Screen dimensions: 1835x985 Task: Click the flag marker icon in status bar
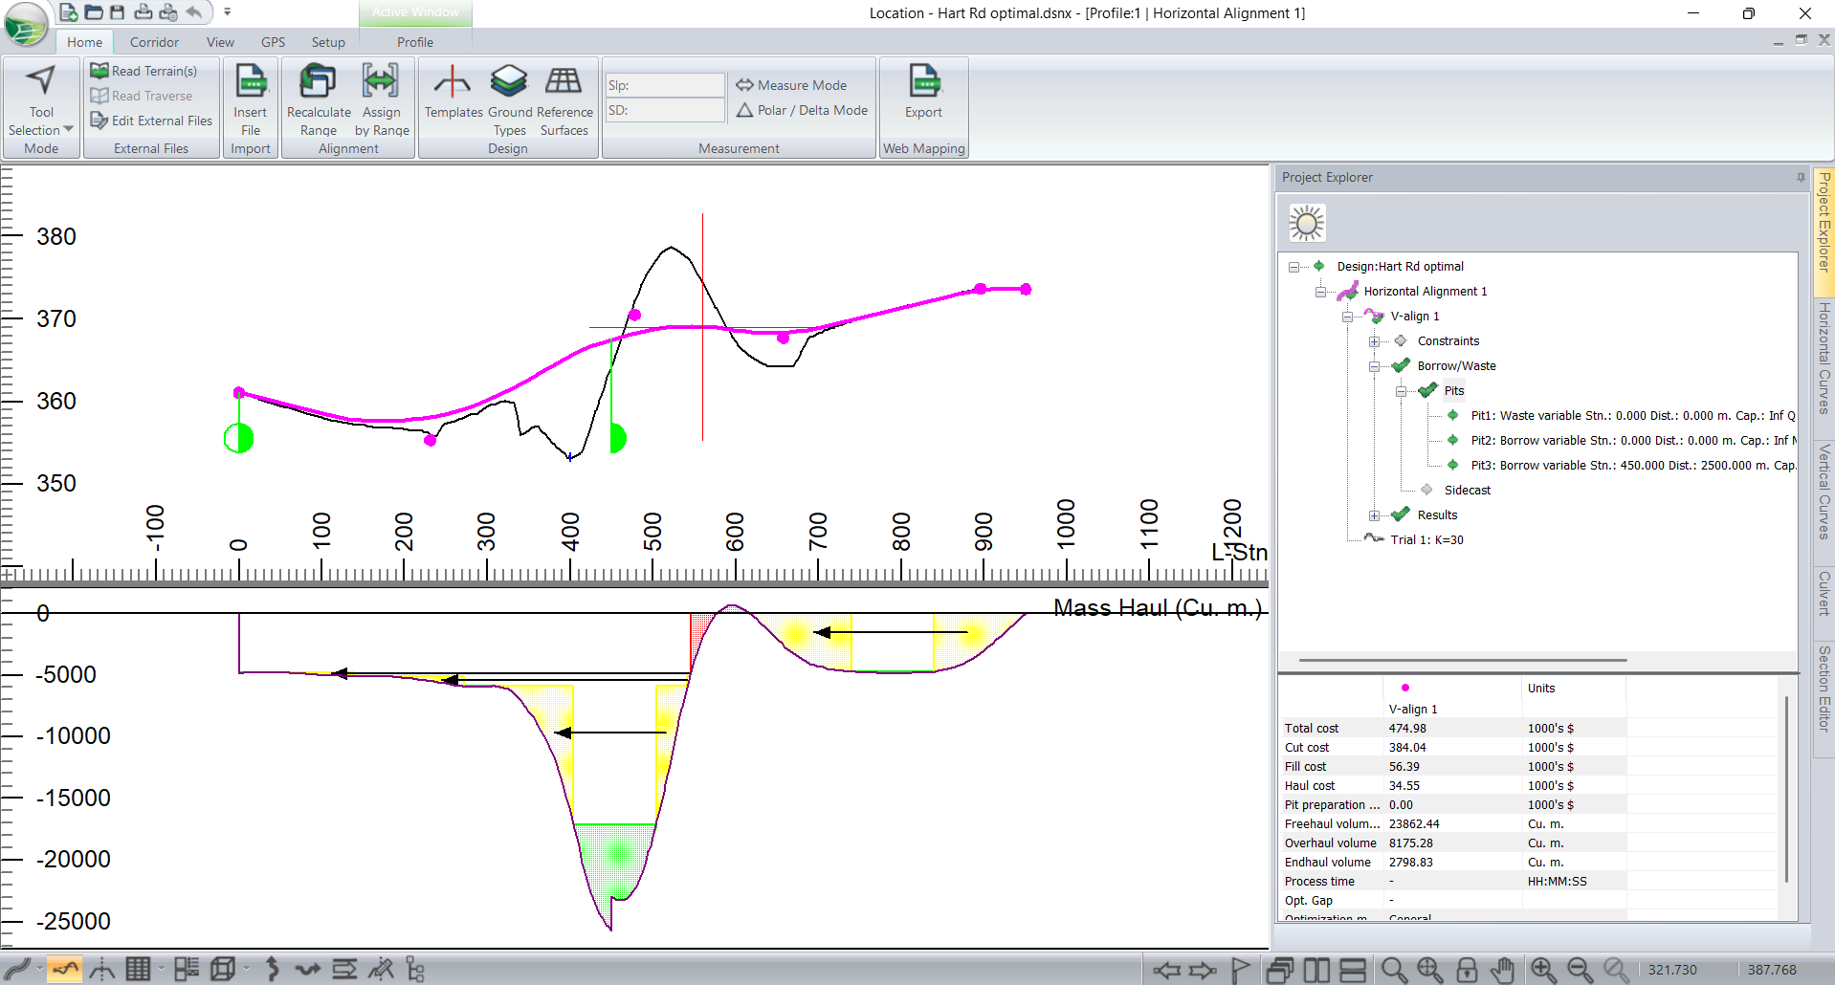[1240, 970]
